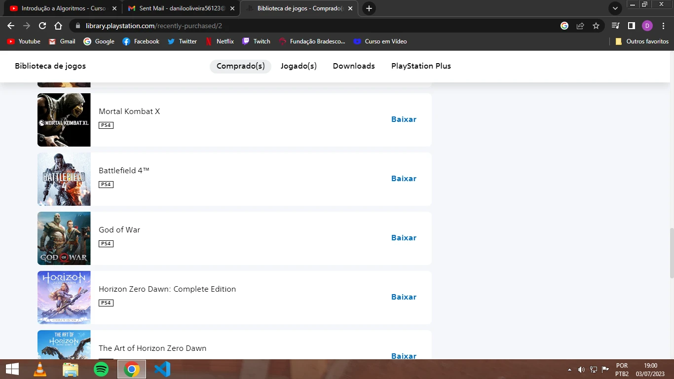Open the Twitch bookmark
Screen dimensions: 674x379
coord(256,41)
